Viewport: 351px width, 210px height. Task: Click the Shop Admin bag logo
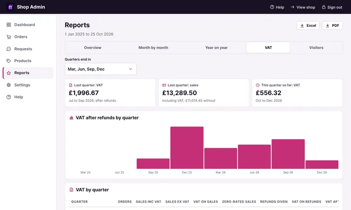pos(10,7)
